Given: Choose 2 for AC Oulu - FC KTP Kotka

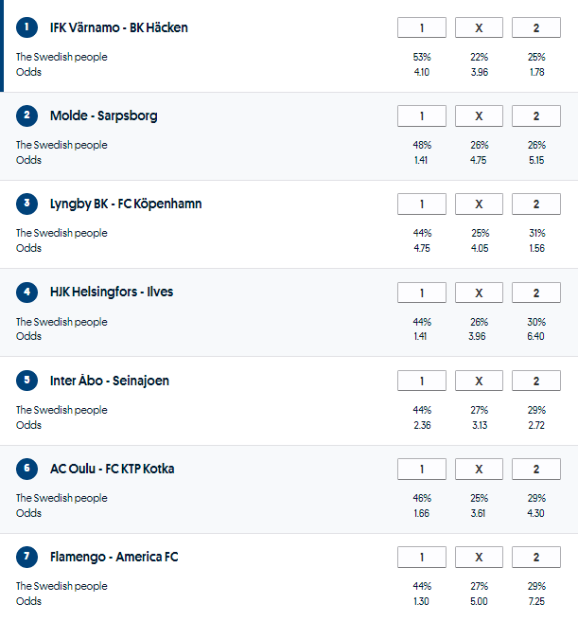Looking at the screenshot, I should 535,470.
